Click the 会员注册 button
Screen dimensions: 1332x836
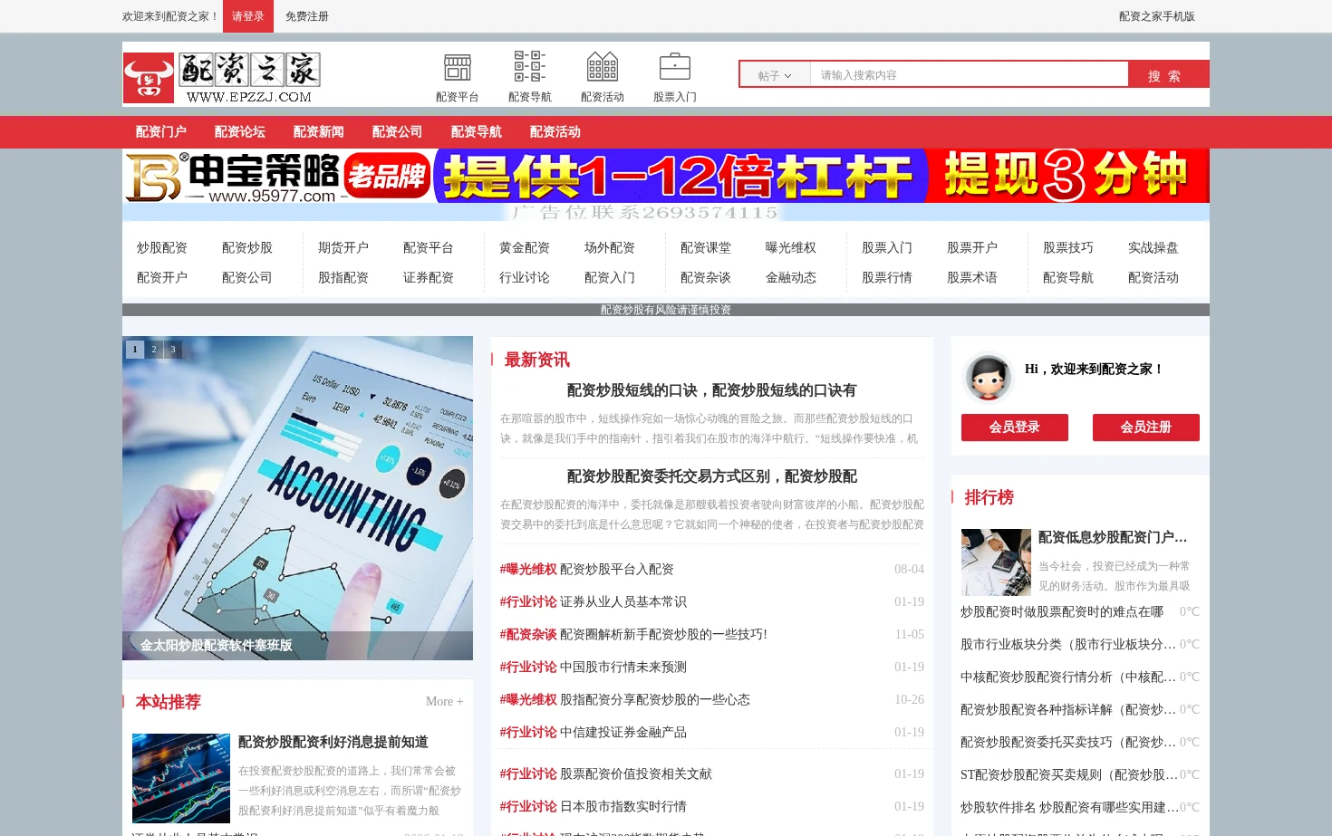(x=1146, y=428)
